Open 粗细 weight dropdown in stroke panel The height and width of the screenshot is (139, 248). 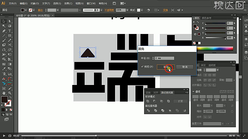click(x=218, y=70)
